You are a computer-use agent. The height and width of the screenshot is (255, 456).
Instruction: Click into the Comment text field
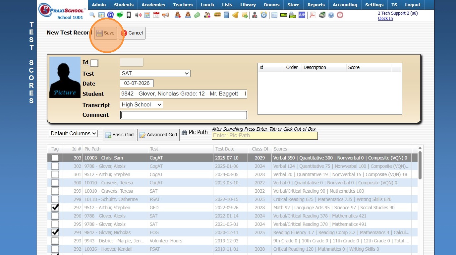tap(183, 115)
